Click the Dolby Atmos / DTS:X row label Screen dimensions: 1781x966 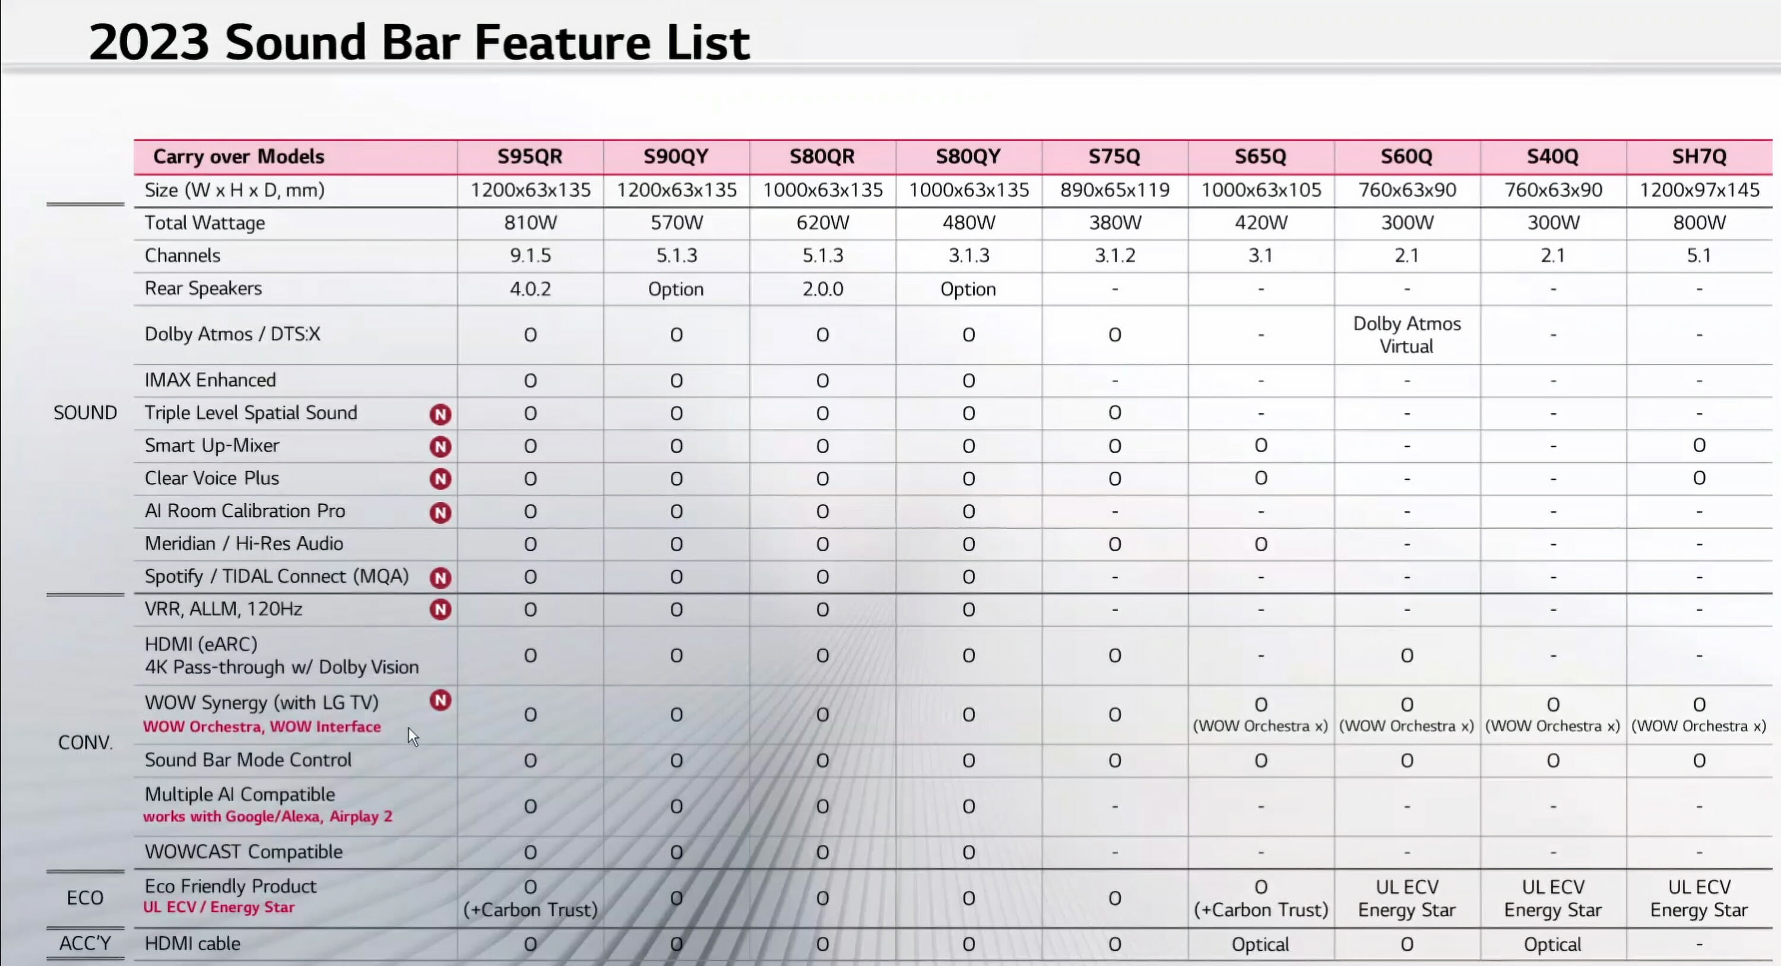coord(232,335)
